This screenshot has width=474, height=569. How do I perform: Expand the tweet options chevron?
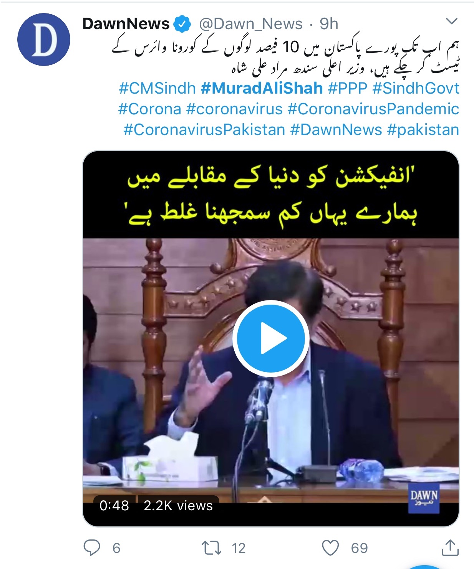[x=452, y=21]
